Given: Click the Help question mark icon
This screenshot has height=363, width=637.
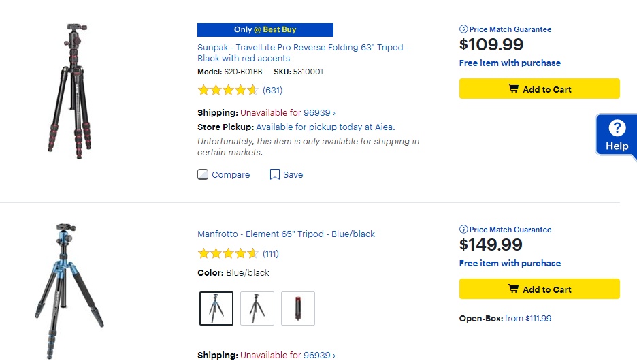Looking at the screenshot, I should pyautogui.click(x=617, y=128).
